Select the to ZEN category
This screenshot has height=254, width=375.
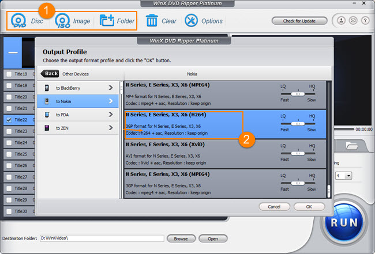click(78, 128)
